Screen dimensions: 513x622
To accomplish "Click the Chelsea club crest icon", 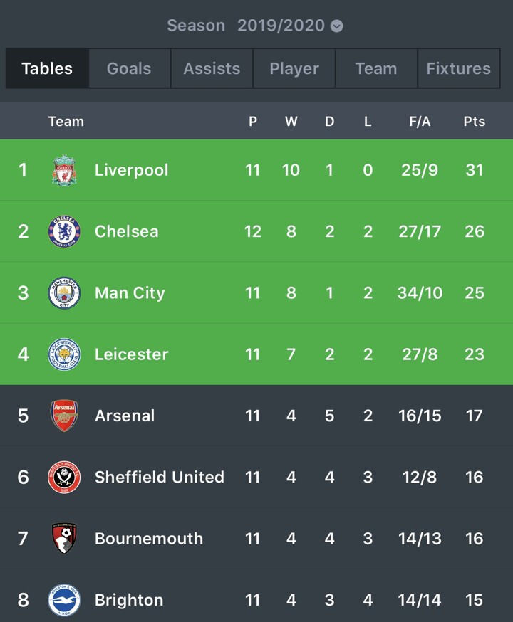I will click(x=64, y=231).
